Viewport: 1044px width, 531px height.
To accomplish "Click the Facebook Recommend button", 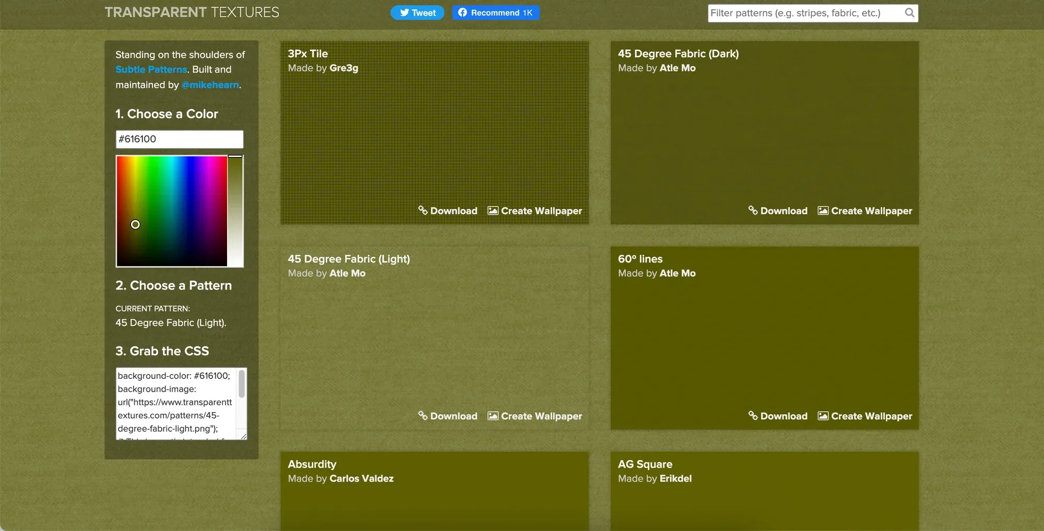I will click(496, 13).
